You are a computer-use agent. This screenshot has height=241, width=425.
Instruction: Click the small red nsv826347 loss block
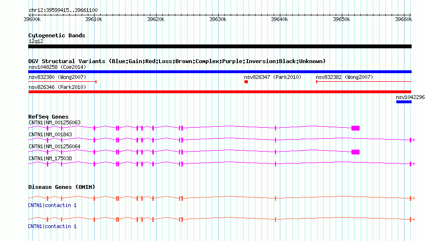246,82
